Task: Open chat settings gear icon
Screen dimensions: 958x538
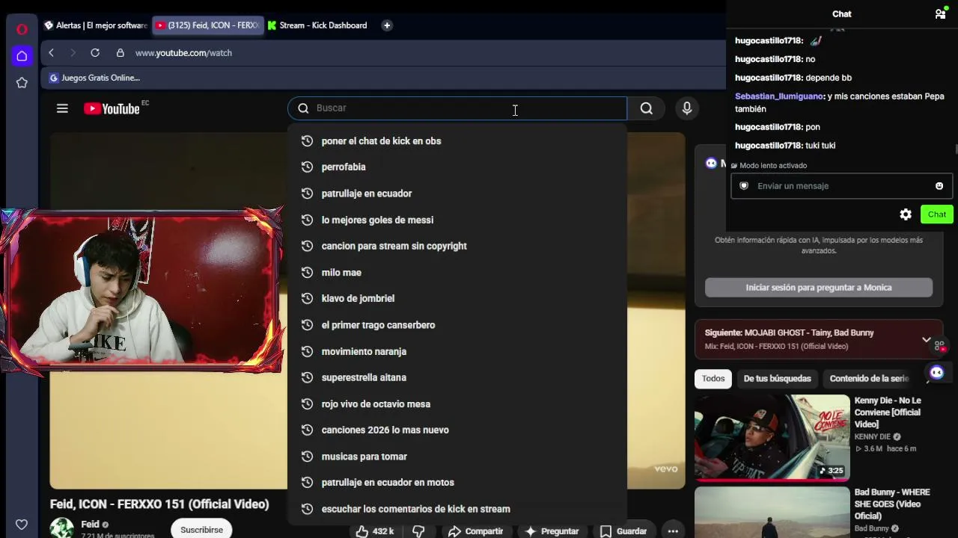Action: click(906, 214)
